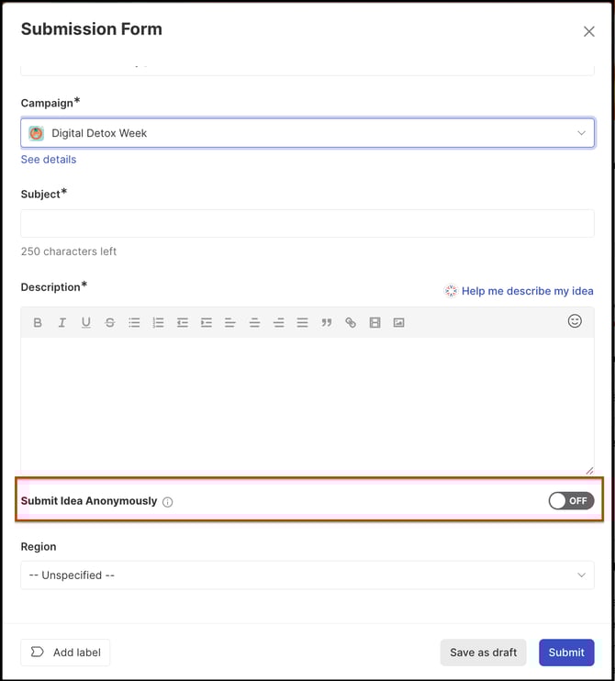This screenshot has height=681, width=615.
Task: Open the Campaign dropdown
Action: tap(307, 133)
